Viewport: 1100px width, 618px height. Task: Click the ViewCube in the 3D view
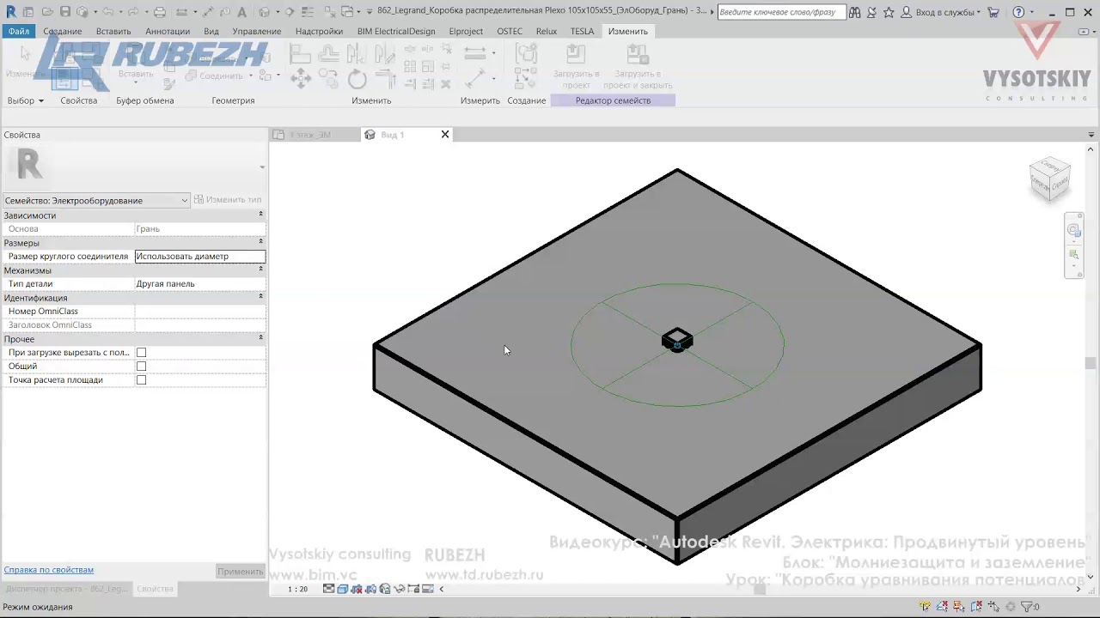point(1050,179)
